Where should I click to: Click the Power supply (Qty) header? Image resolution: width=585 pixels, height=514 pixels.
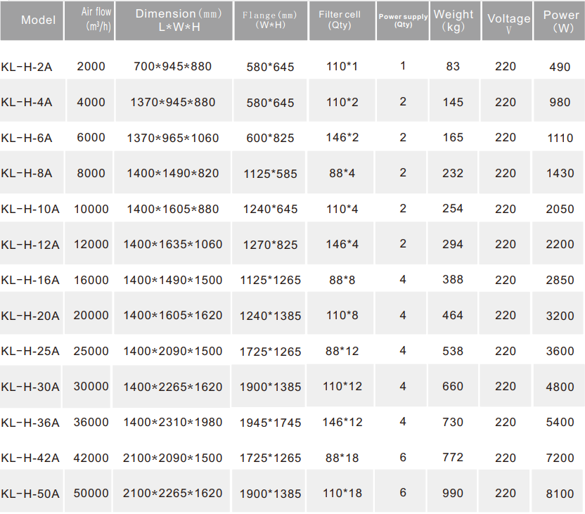pyautogui.click(x=403, y=20)
